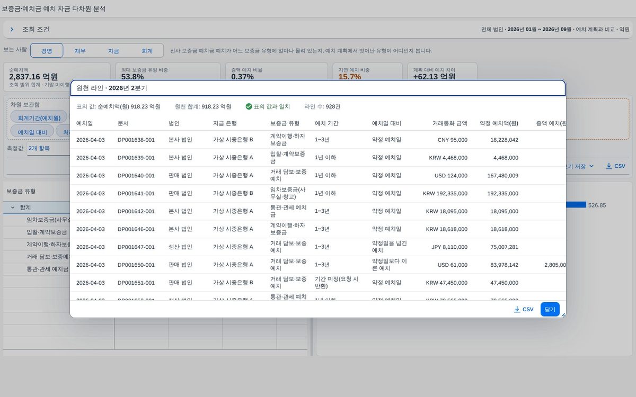Click the green 표의 값과 일치 check icon
636x397 pixels.
(249, 106)
